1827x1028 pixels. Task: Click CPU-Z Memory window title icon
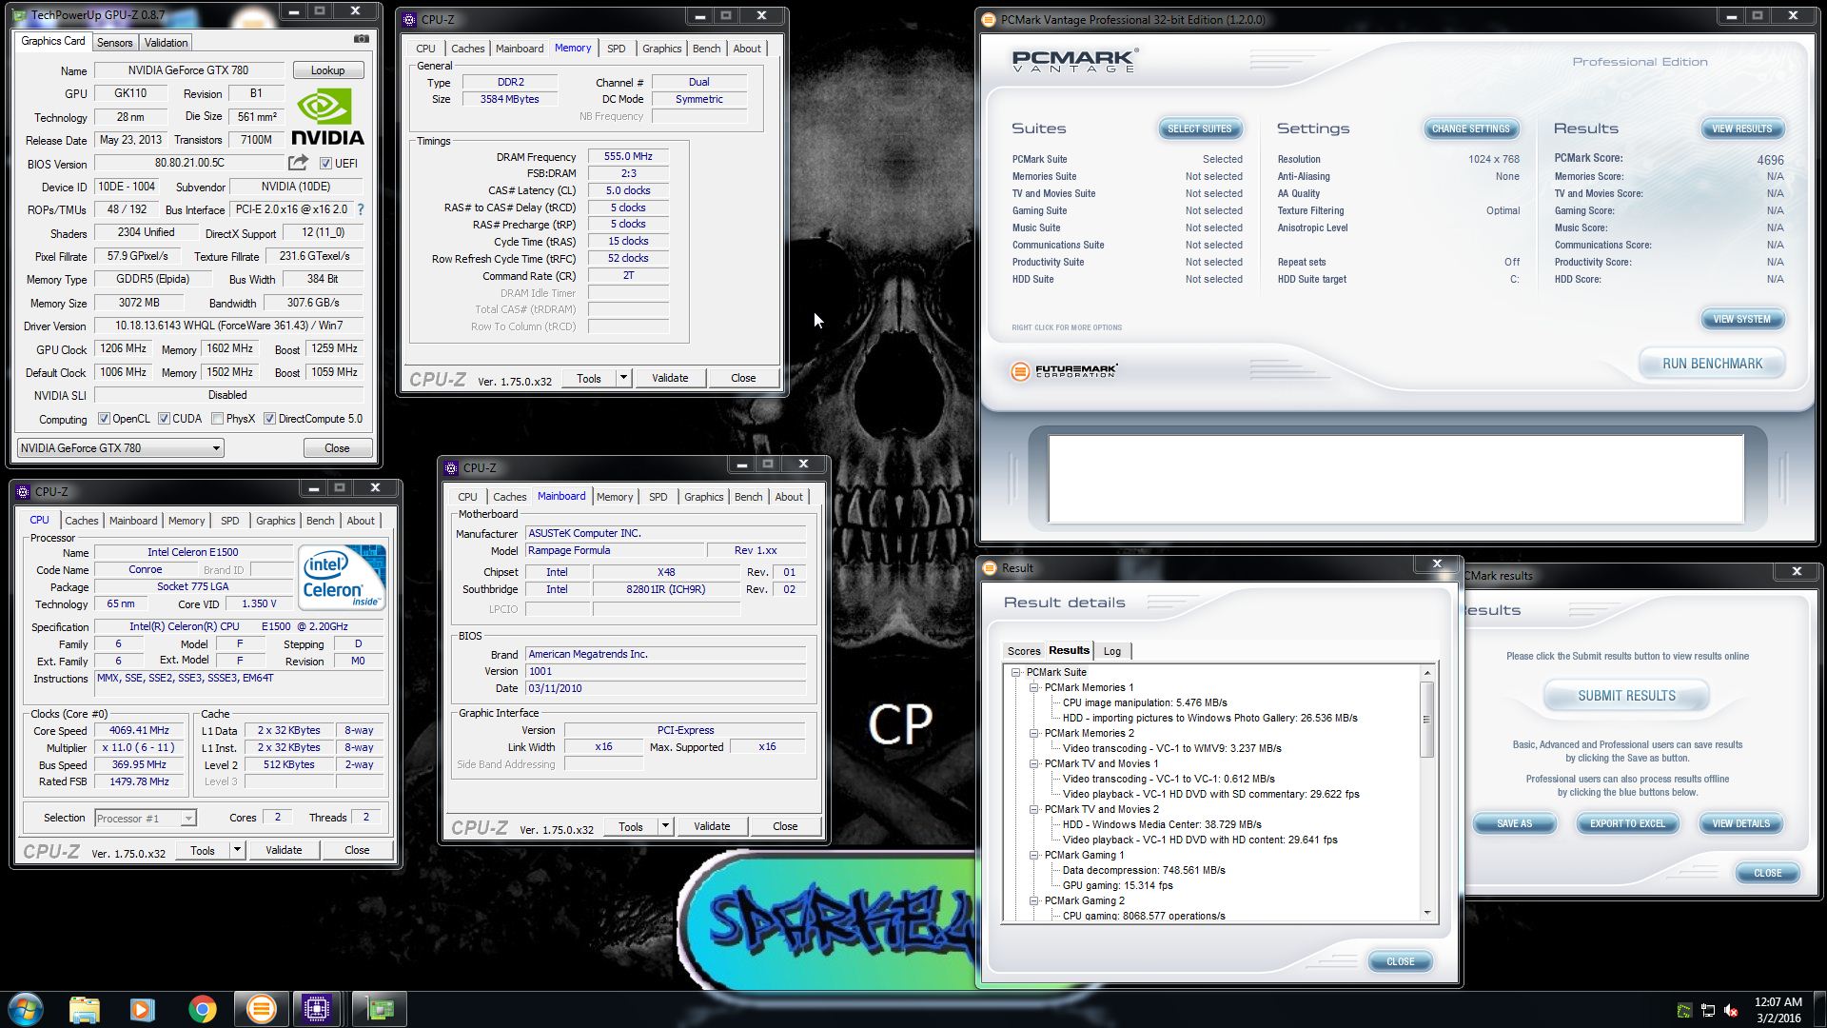tap(409, 19)
